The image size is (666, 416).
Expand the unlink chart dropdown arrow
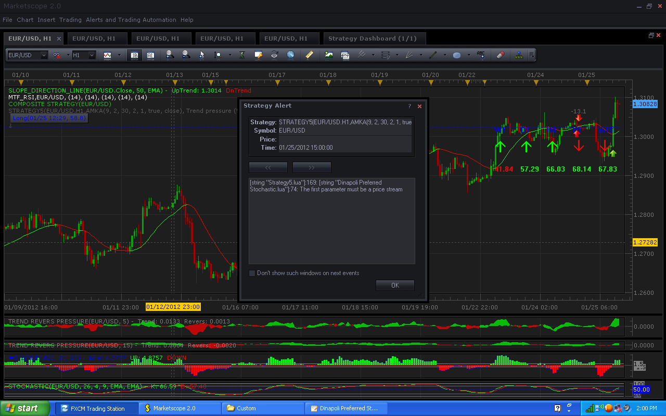[x=68, y=55]
